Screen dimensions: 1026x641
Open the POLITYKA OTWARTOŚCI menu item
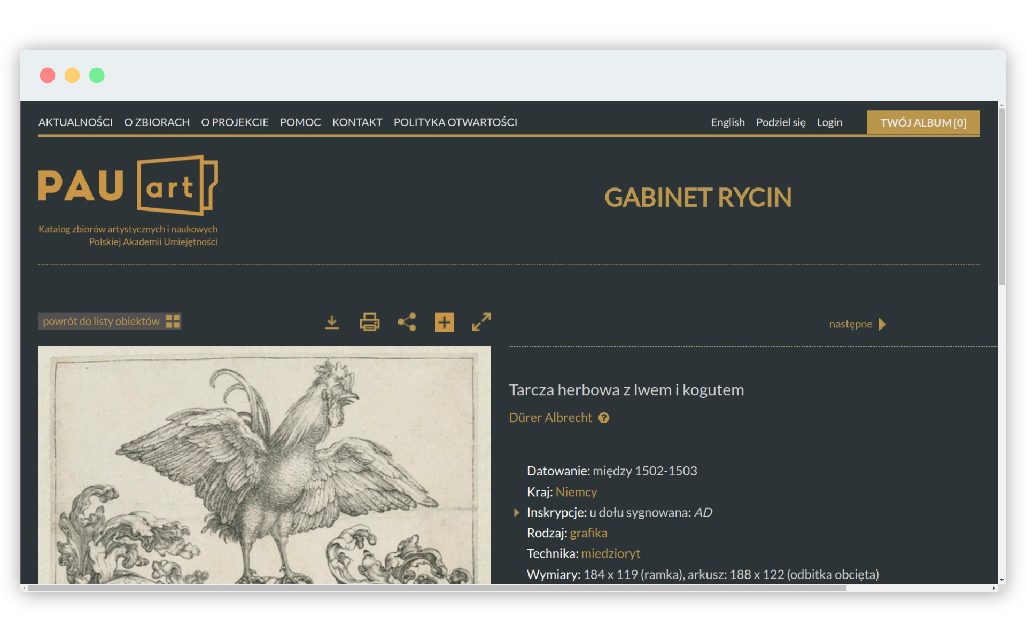[455, 122]
